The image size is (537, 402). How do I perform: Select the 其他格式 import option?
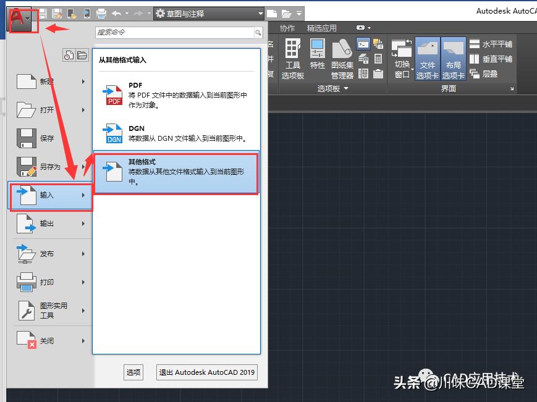pyautogui.click(x=176, y=171)
